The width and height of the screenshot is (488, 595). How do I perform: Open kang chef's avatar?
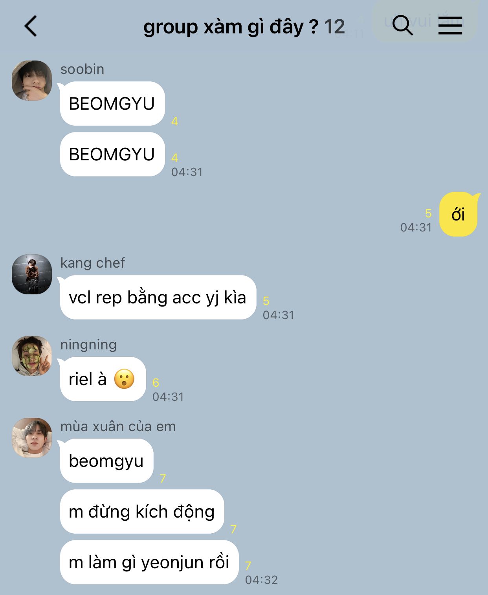[x=32, y=274]
